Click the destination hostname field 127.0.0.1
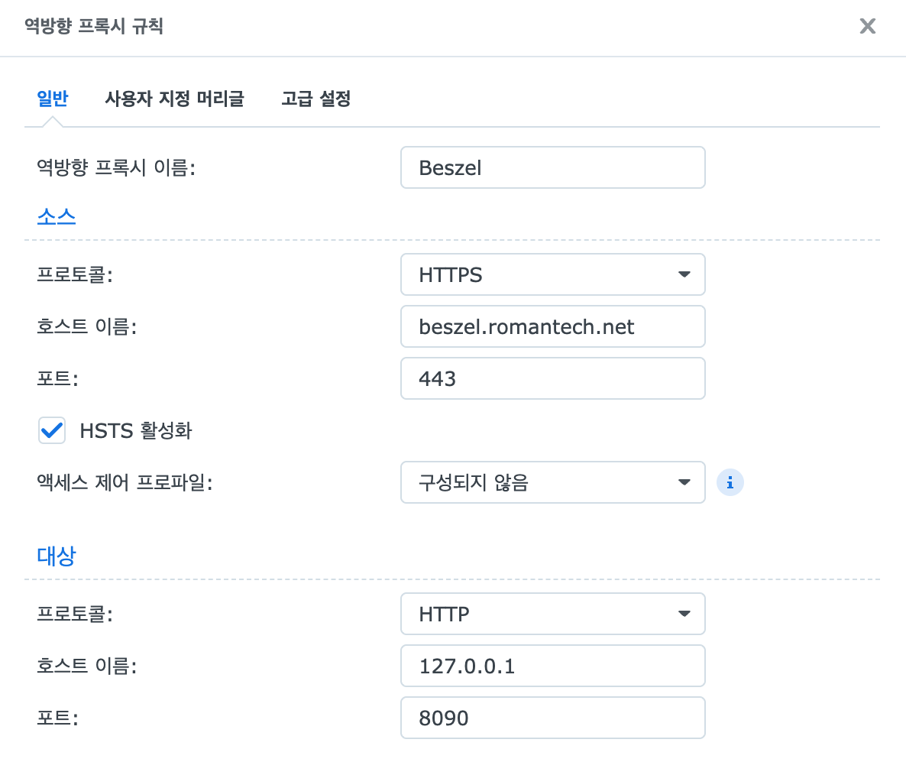The width and height of the screenshot is (906, 775). pyautogui.click(x=552, y=666)
